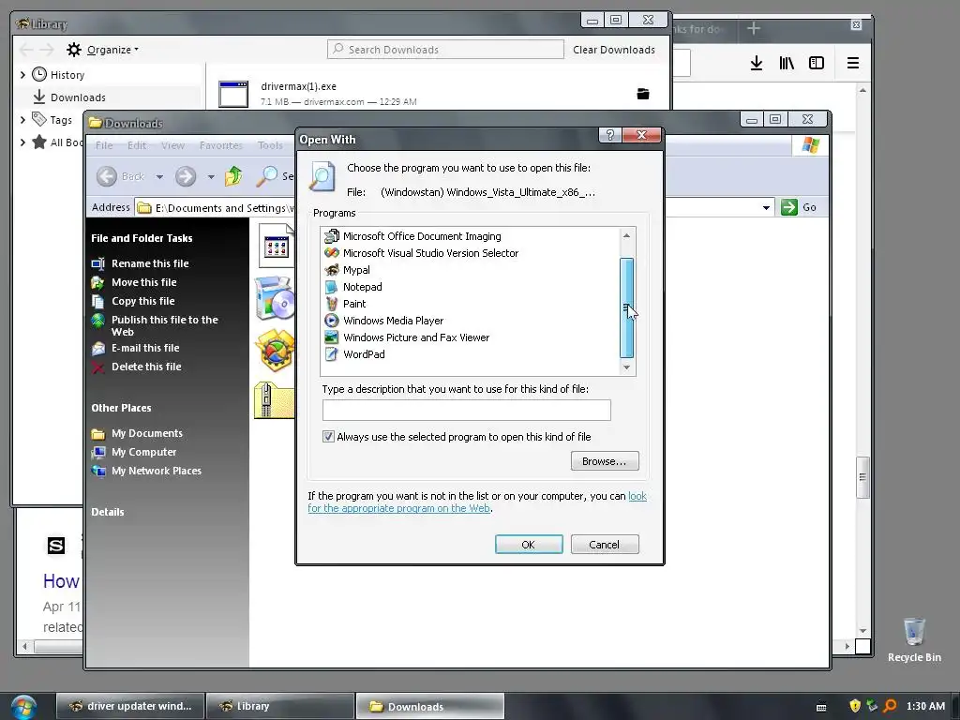This screenshot has width=960, height=720.
Task: Click Search Downloads field
Action: click(445, 50)
